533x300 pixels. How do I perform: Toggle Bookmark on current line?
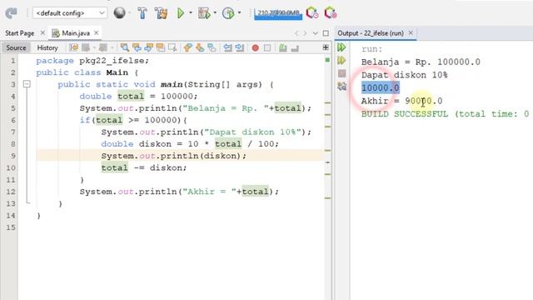(212, 48)
